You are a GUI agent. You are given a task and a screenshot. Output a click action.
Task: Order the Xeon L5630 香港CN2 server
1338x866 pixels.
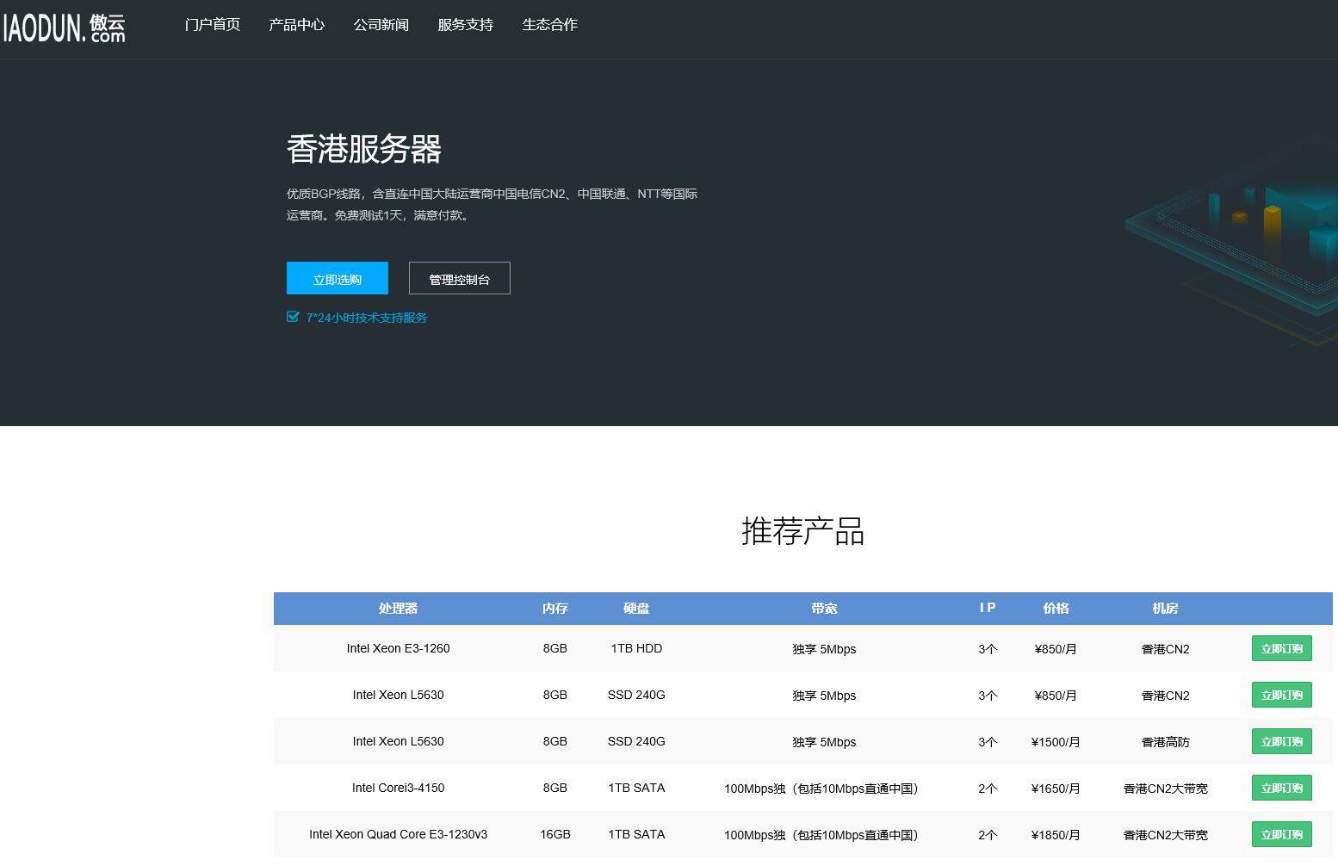[x=1281, y=695]
